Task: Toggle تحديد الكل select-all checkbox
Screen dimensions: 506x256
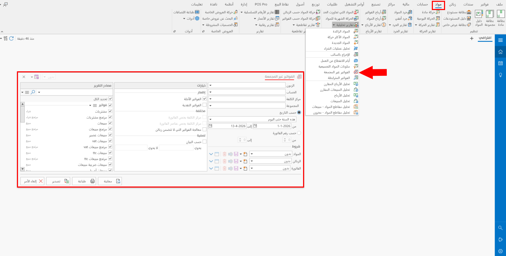Action: click(x=110, y=99)
